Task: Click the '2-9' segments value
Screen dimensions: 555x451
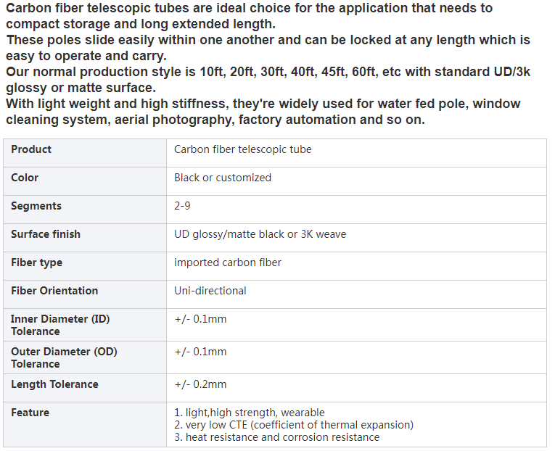Action: 182,205
